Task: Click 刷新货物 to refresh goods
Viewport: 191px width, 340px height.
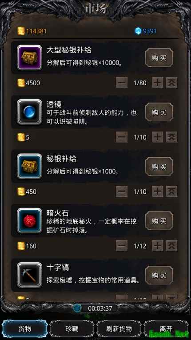Action: pyautogui.click(x=119, y=329)
